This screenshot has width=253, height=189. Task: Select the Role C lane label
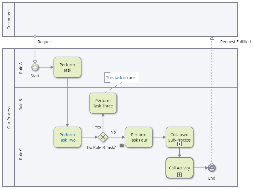(21, 154)
